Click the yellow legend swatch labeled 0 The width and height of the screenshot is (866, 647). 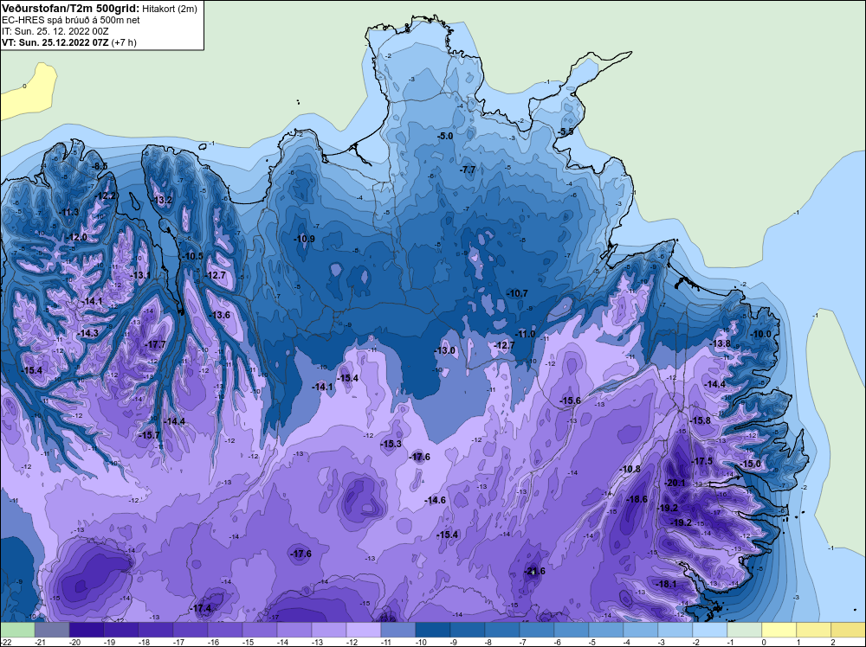tap(779, 630)
